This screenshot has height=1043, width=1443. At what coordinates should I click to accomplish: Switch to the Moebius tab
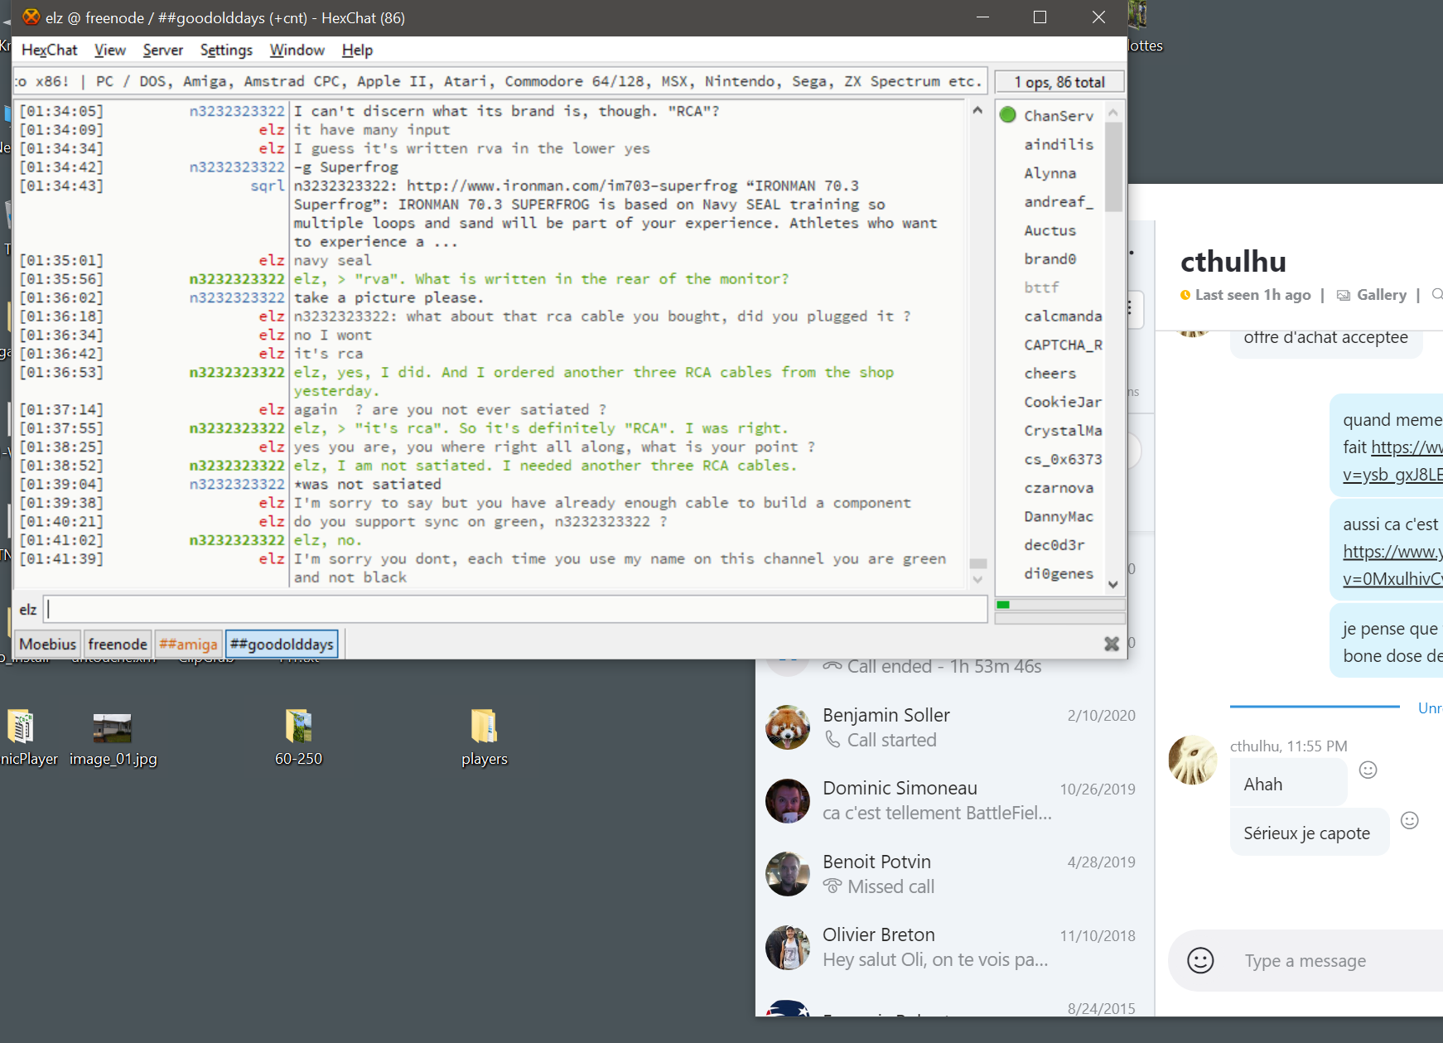coord(47,644)
